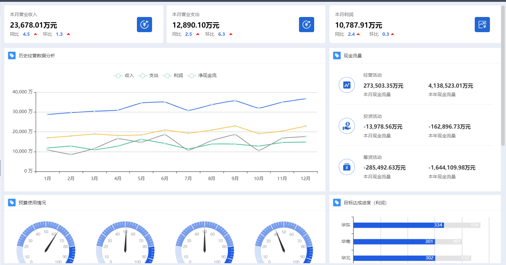Click the third budget gauge dial
The width and height of the screenshot is (506, 265).
pos(205,243)
